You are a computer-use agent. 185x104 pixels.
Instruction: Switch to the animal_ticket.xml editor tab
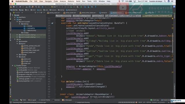(x=71, y=13)
